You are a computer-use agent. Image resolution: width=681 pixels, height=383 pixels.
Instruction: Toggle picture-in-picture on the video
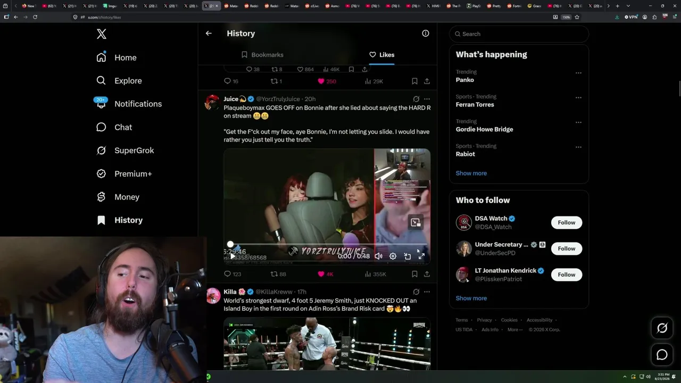click(407, 256)
